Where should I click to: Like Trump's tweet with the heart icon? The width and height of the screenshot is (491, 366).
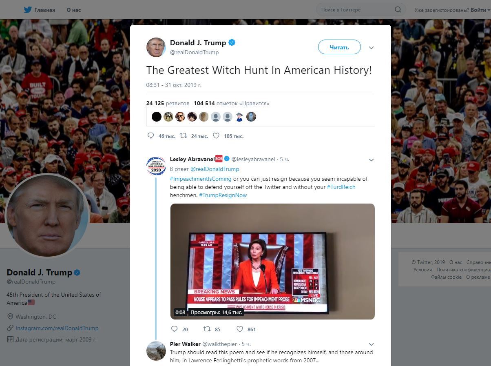click(216, 136)
